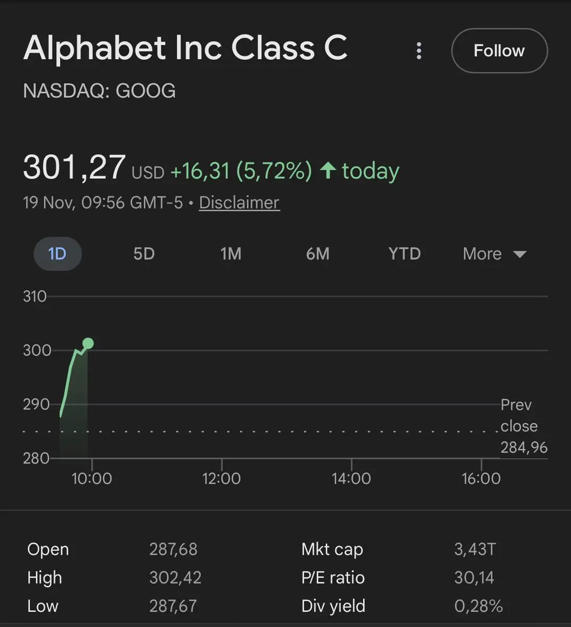Viewport: 571px width, 627px height.
Task: Expand the More time ranges dropdown
Action: click(x=494, y=254)
